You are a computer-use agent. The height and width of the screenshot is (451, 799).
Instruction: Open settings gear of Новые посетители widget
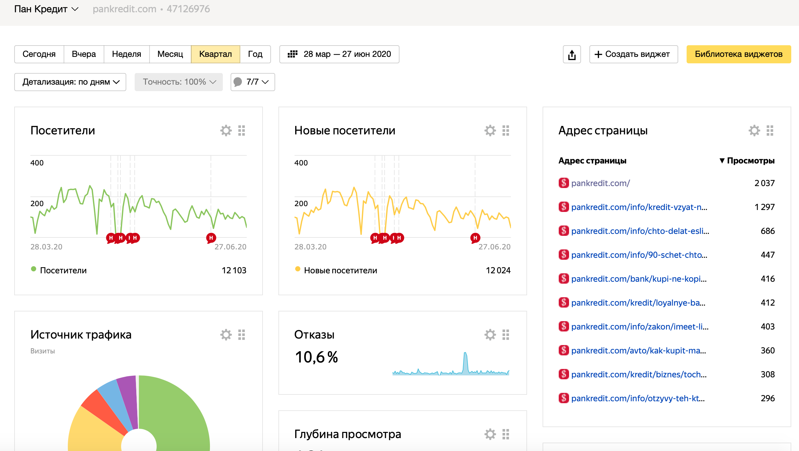pyautogui.click(x=490, y=131)
